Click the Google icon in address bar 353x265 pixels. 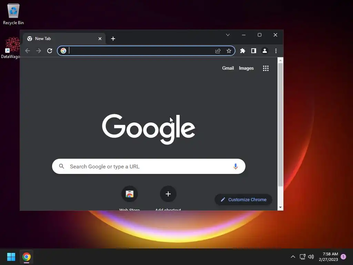click(63, 51)
